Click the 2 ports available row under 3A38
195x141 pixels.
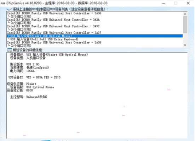pos(20,46)
